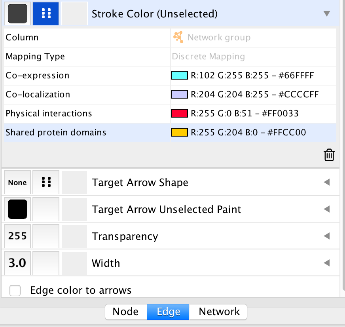Click the Width default value 3.0

click(17, 263)
